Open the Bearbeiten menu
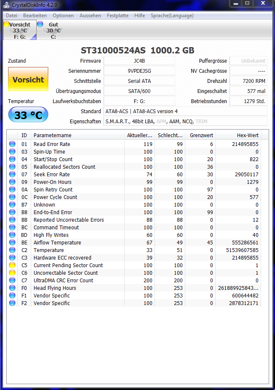Screen dimensions: 275x390 [35, 16]
